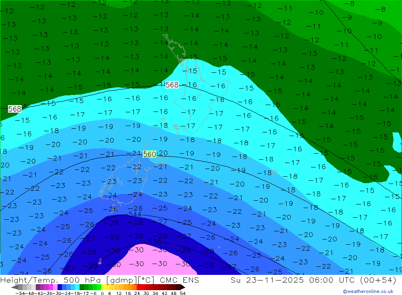Screen dimensions: 402x295
Task: Click the -42 legend scale value
Action: tap(39, 293)
